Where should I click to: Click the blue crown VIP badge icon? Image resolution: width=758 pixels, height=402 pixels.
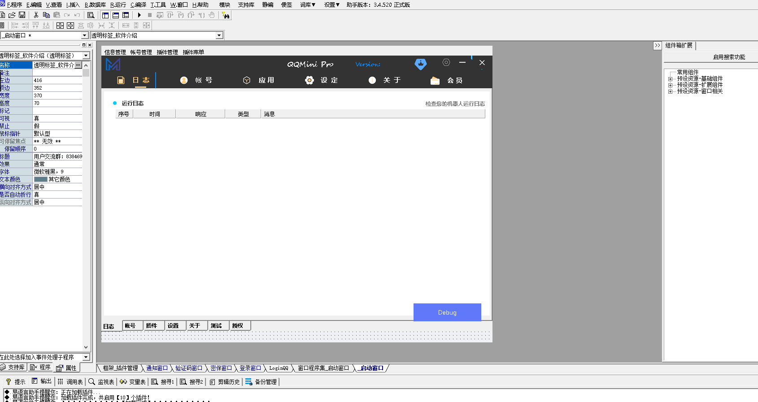pos(420,64)
